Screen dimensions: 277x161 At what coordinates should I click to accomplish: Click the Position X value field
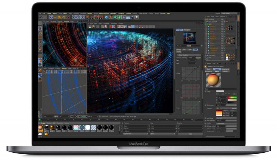click(x=135, y=126)
